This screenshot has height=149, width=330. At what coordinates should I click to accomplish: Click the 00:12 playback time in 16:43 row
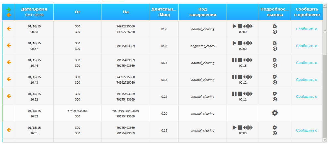coord(243,83)
